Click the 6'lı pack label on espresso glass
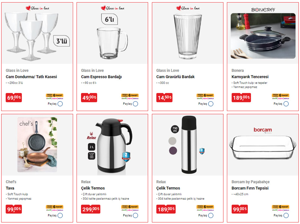The width and height of the screenshot is (300, 224). [109, 19]
